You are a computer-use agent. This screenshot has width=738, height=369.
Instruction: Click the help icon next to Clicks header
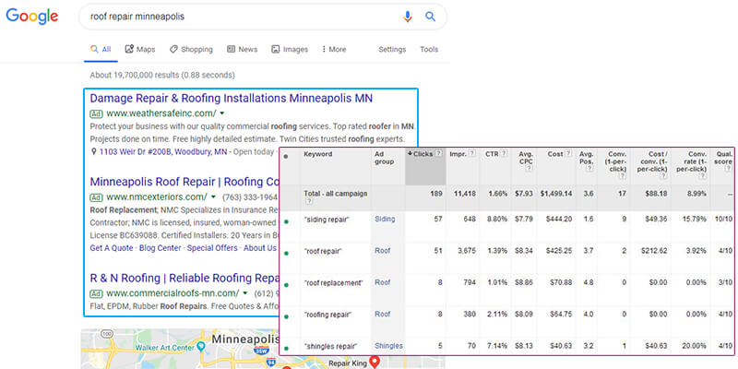[x=438, y=153]
